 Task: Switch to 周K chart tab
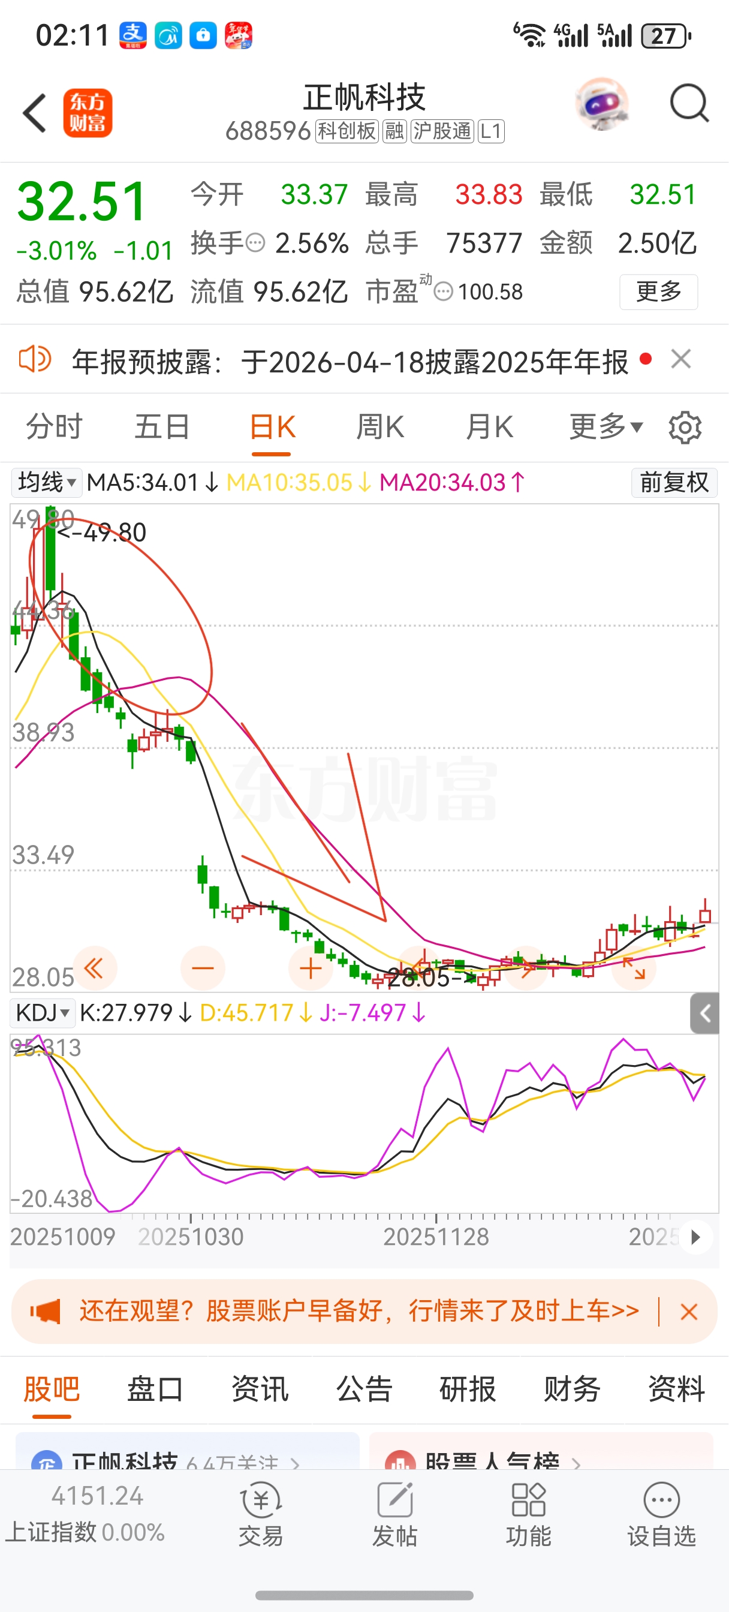(380, 428)
